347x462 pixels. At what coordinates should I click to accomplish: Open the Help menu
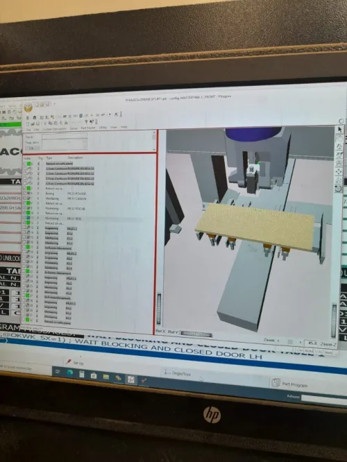(x=124, y=127)
